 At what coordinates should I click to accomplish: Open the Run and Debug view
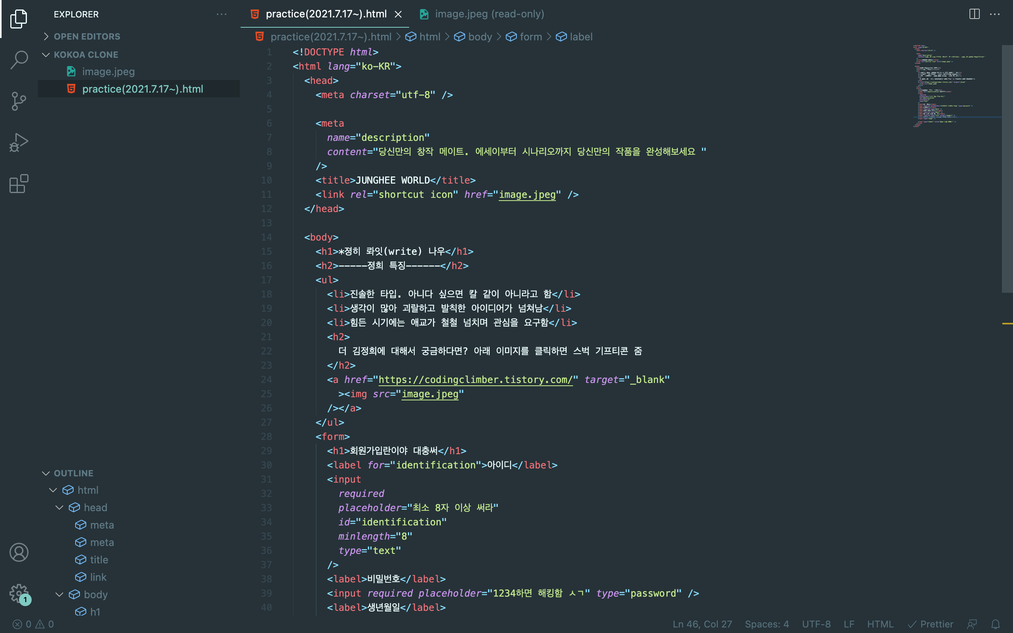coord(19,142)
